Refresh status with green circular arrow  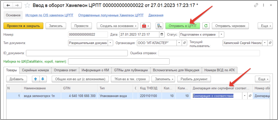(206, 26)
